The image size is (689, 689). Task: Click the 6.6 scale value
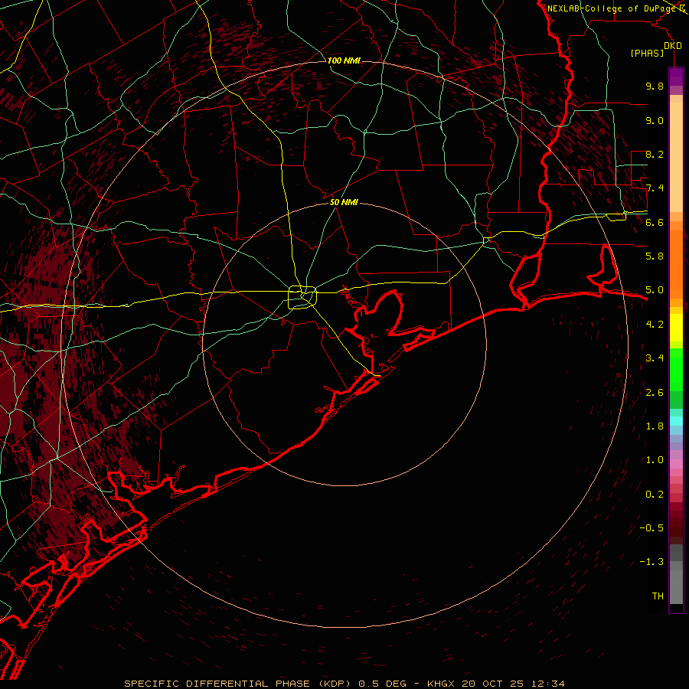[x=655, y=222]
